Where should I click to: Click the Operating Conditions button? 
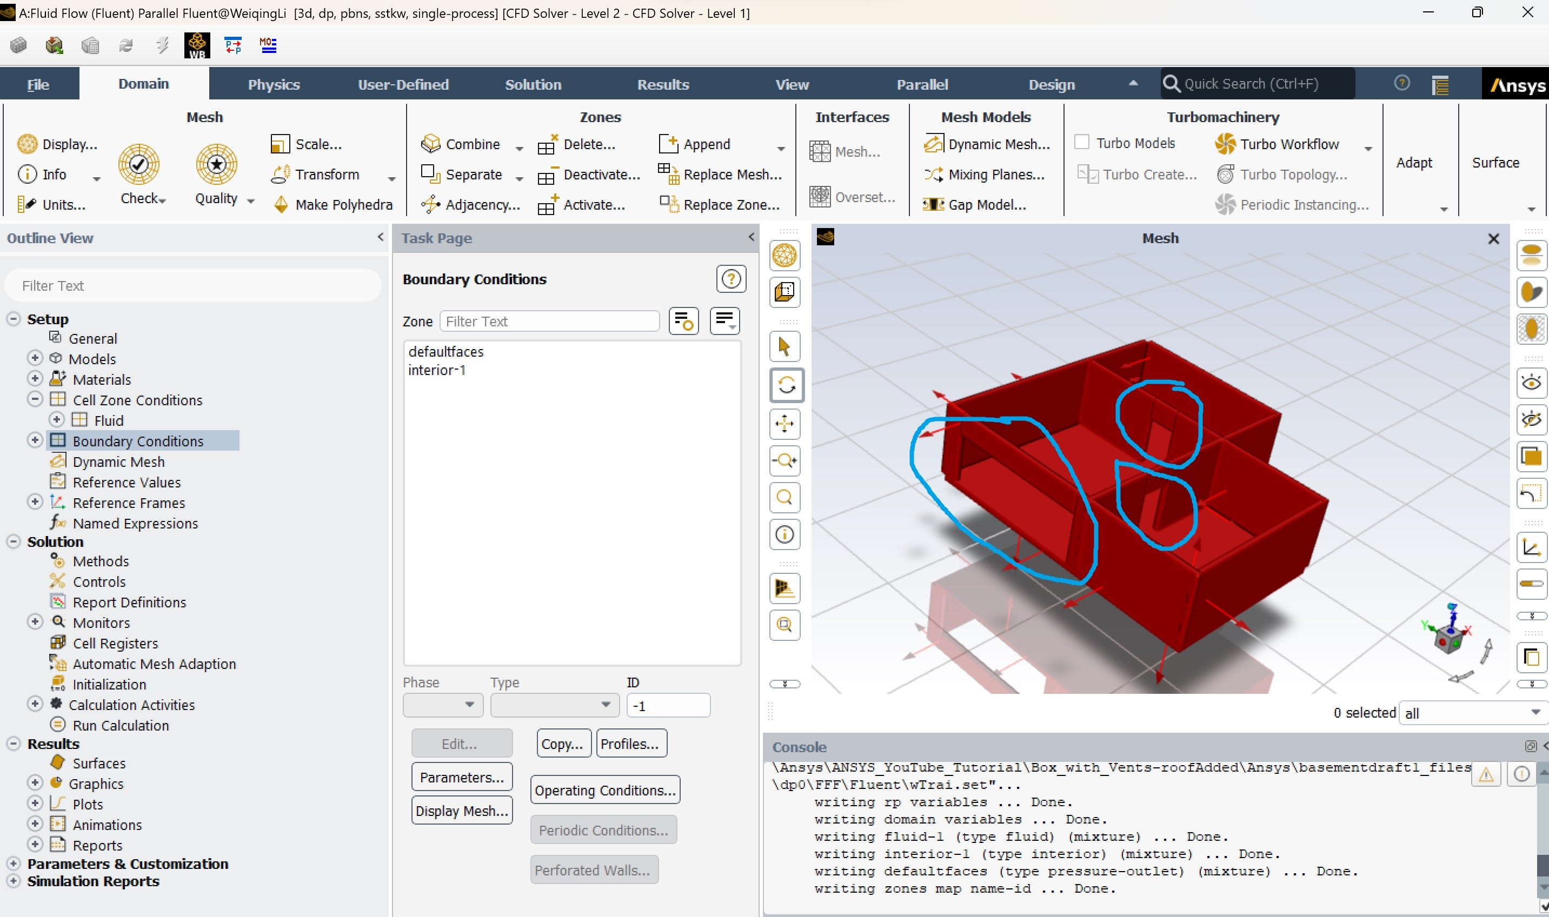click(x=604, y=791)
